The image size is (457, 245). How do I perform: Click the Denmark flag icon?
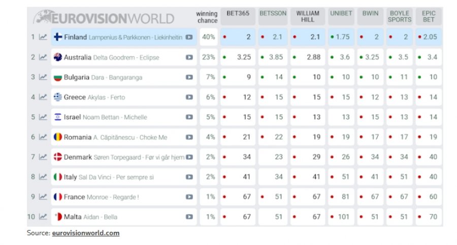(58, 157)
